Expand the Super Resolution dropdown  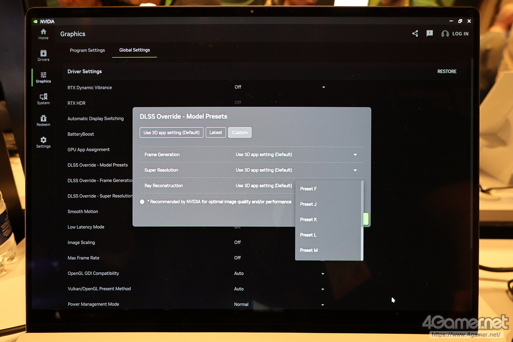point(355,170)
